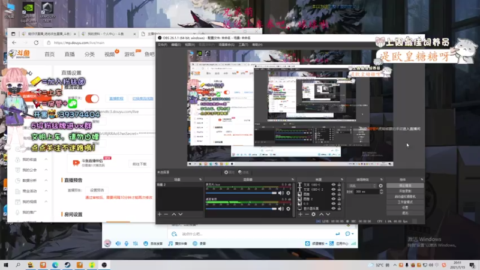Adjust the 桌面音频 volume slider
Screen dimensions: 480x270
[242, 209]
